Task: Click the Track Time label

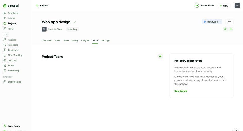Action: tap(207, 6)
